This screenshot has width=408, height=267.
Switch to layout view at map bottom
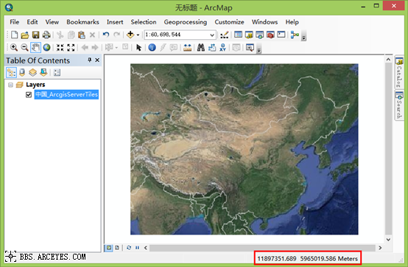click(x=117, y=248)
